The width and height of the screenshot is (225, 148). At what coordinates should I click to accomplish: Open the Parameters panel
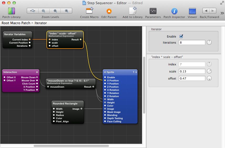pos(153,11)
